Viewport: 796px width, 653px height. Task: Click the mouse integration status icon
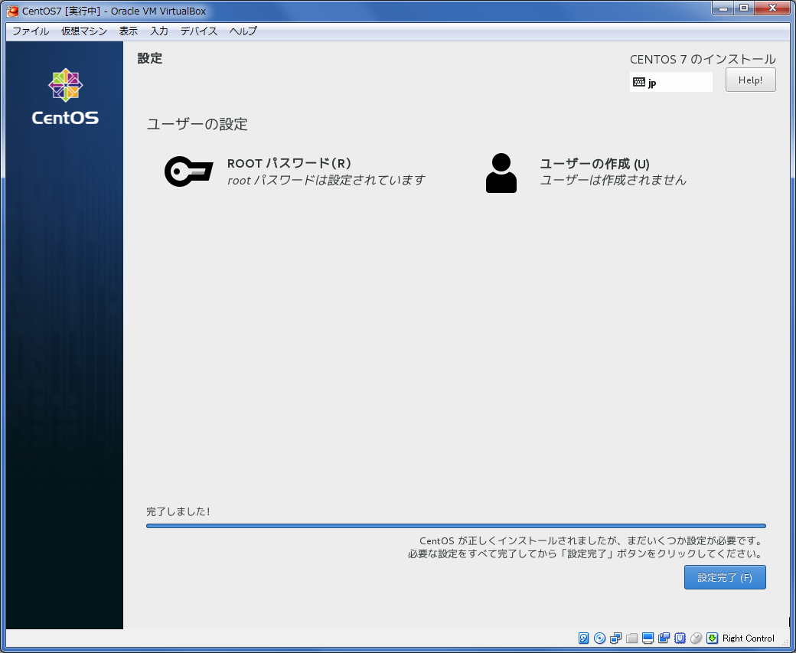(x=696, y=638)
